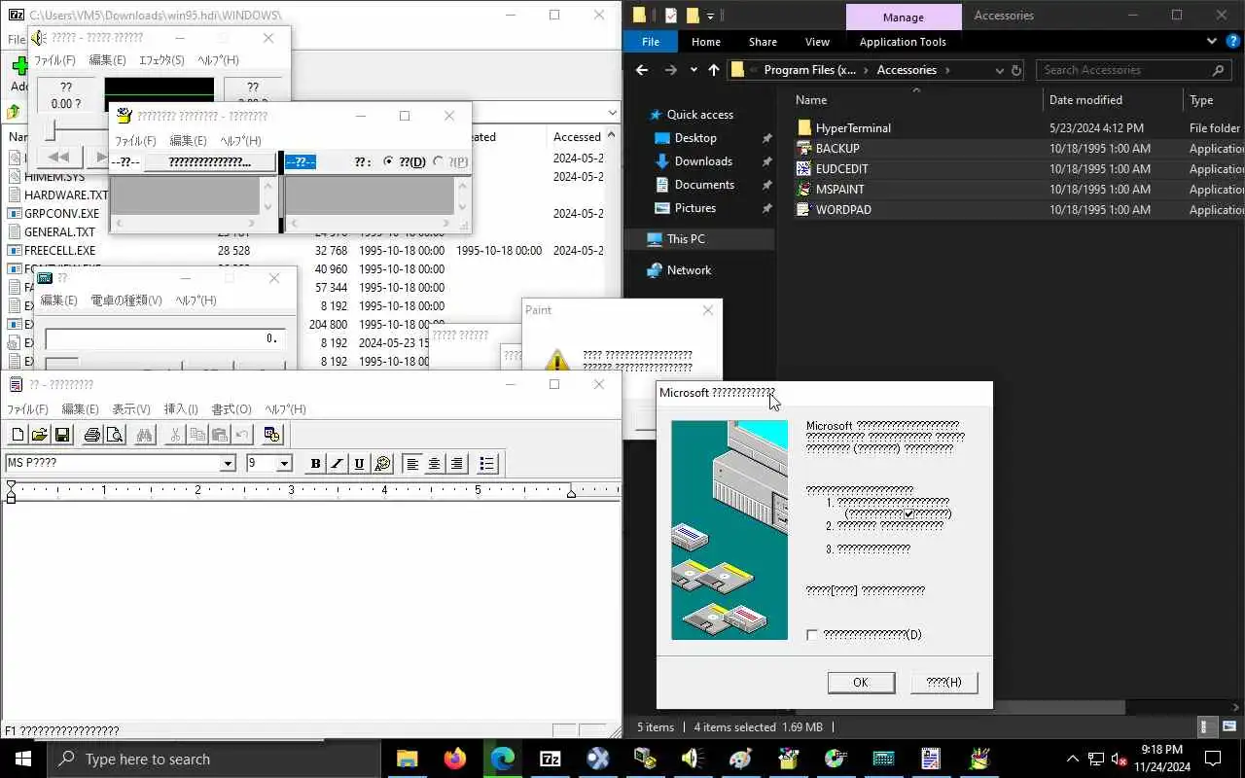
Task: Open 電卓の種類(V) menu in Calculator window
Action: coord(126,301)
